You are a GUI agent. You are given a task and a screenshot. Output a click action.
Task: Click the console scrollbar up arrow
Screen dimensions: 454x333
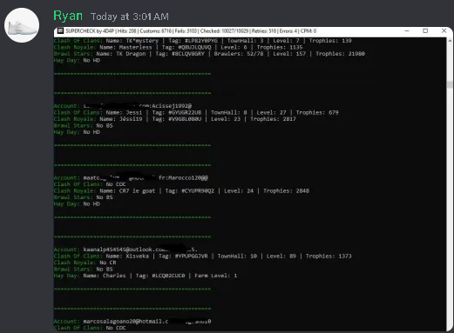coord(450,41)
